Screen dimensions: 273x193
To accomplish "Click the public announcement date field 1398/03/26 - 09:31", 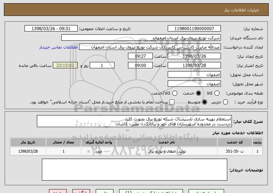I will [51, 29].
